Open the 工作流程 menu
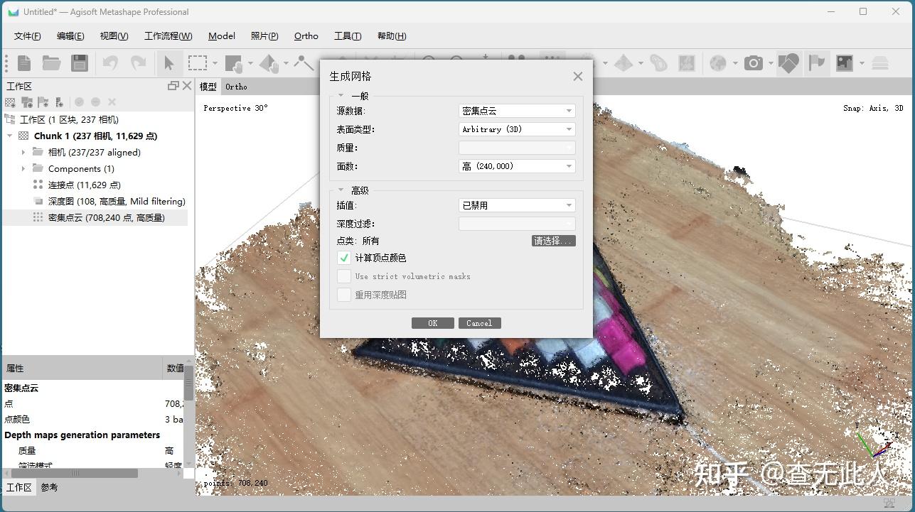 pos(168,36)
